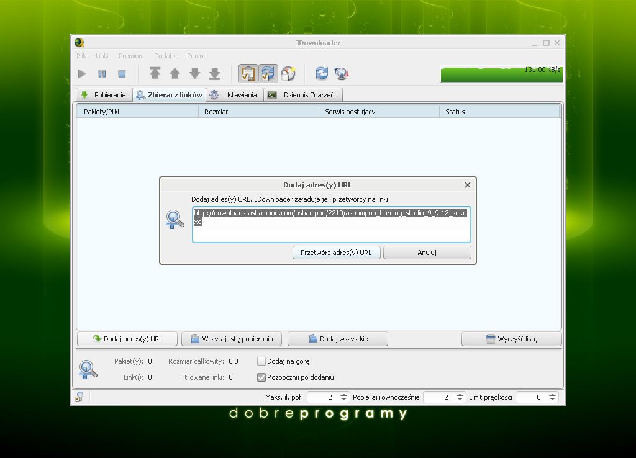
Task: Click the Dodaj wszystkie button
Action: [x=338, y=339]
